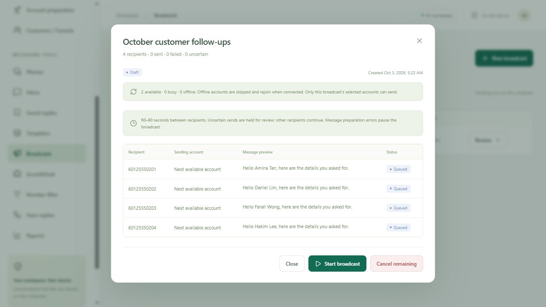Click the Queued badge in the 60125550204 row
Screen dimensions: 546x307
pyautogui.click(x=398, y=228)
